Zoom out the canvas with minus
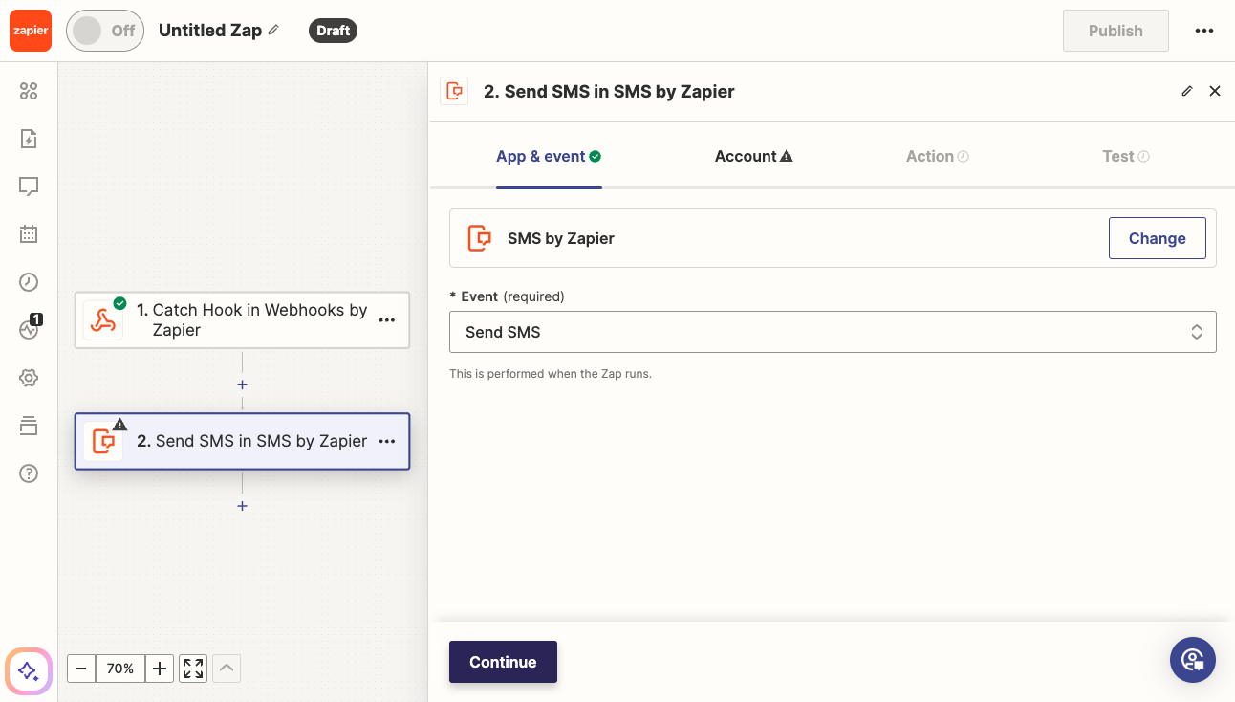 [81, 669]
